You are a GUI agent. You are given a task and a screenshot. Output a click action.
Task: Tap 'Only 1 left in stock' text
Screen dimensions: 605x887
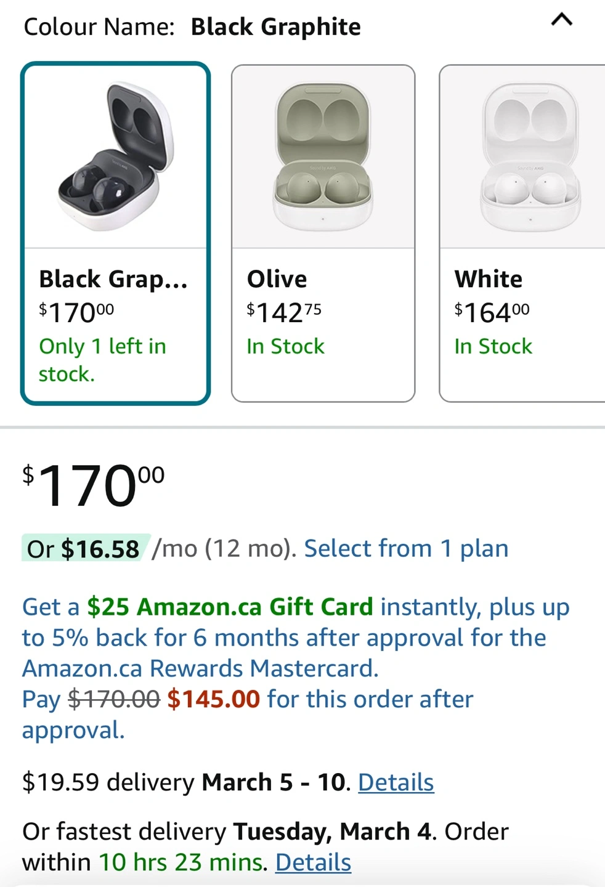pos(102,360)
